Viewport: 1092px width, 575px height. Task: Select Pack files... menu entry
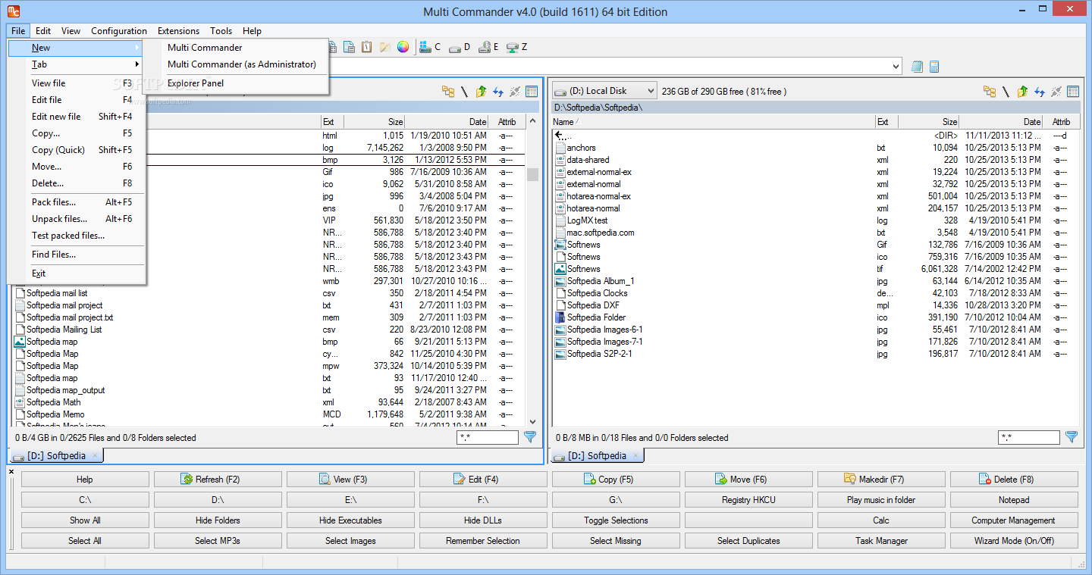click(77, 202)
